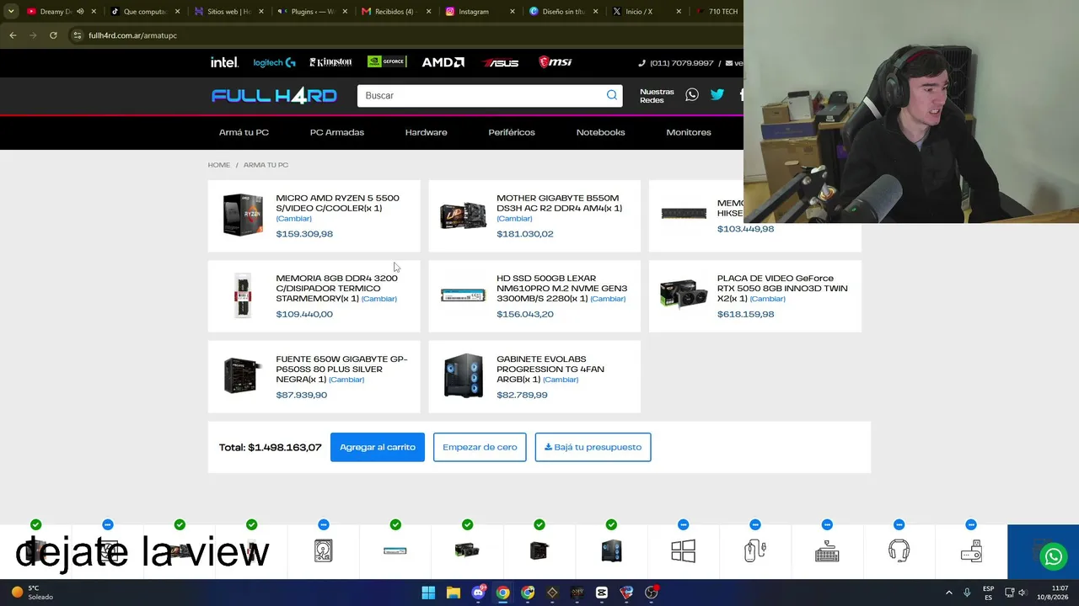Select the graphics card step icon
This screenshot has width=1079, height=606.
[x=467, y=551]
